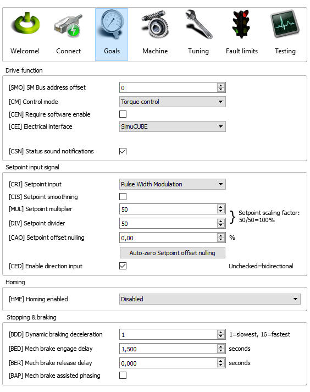Decrease BED Mech brake engage delay
310x392 pixels.
point(220,351)
